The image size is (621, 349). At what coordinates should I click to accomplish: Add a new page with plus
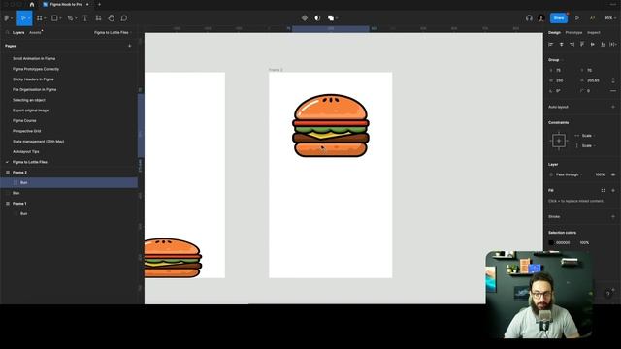pos(129,46)
